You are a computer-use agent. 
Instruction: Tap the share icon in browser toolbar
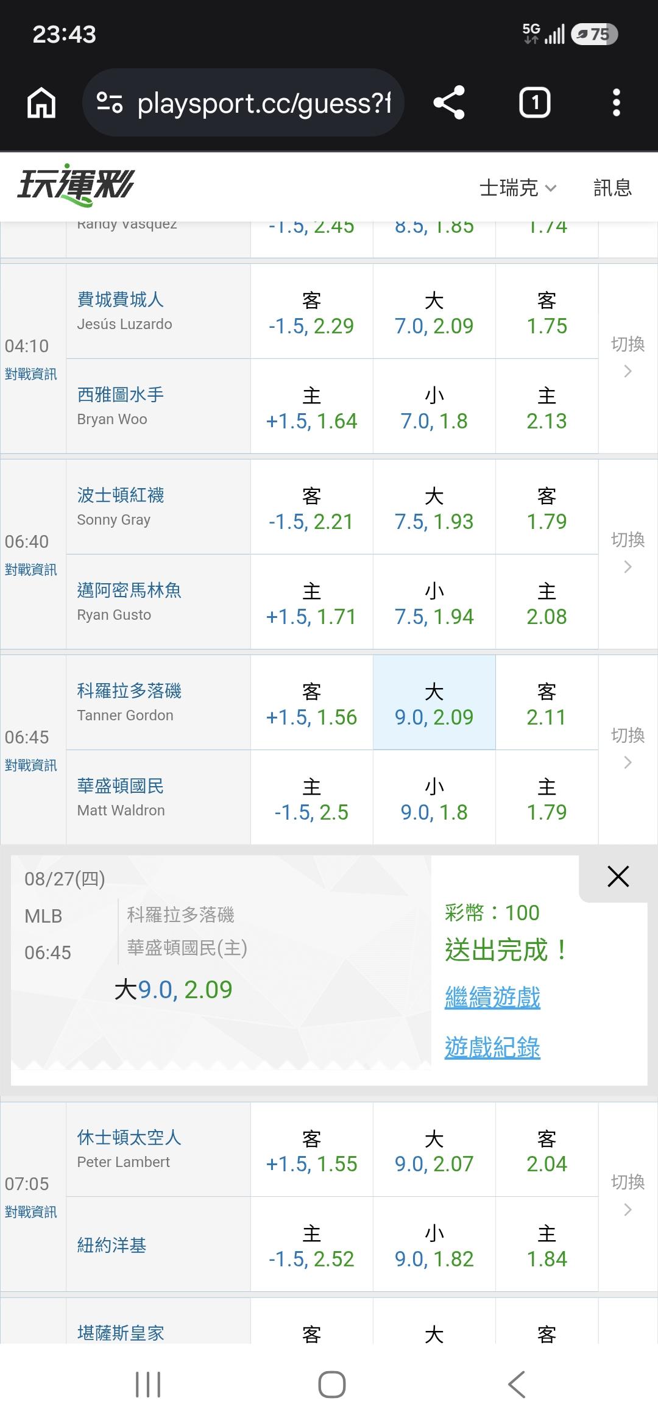pos(449,102)
